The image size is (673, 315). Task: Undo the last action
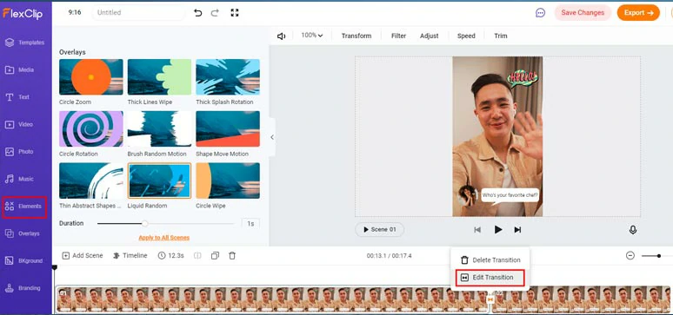tap(198, 13)
